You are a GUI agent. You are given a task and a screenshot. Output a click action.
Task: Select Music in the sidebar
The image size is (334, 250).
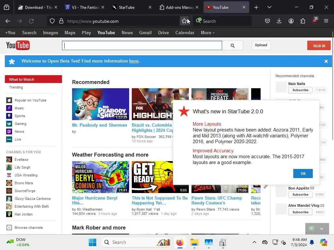(19, 108)
